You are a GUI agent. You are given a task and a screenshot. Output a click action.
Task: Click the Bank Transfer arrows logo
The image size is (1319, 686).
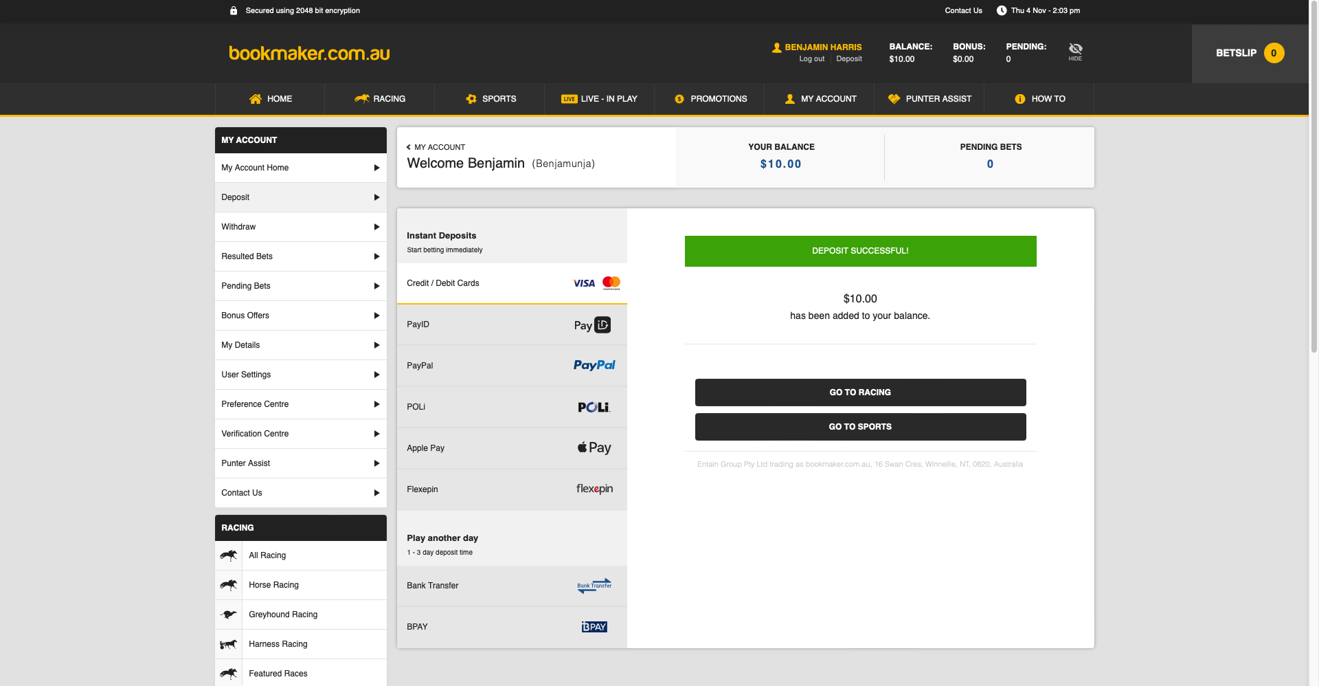pos(594,586)
